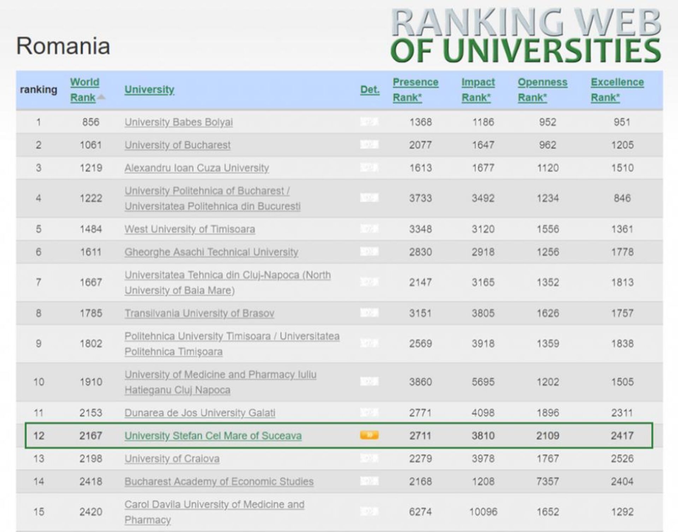Screen dimensions: 678x532
Task: Click the World Rank sort arrow
Action: point(101,97)
